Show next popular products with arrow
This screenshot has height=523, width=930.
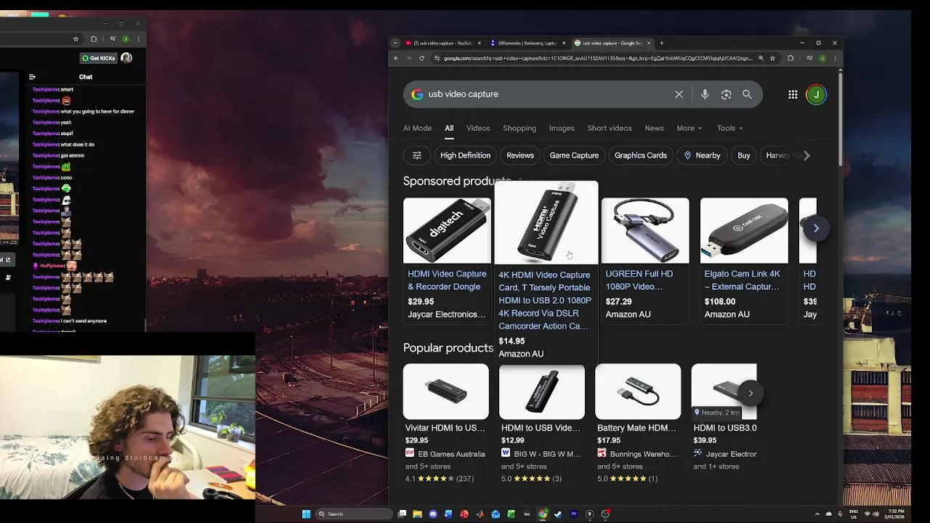click(x=751, y=394)
